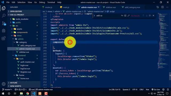Click the Open Changes icon in editor toolbar

tap(158, 7)
